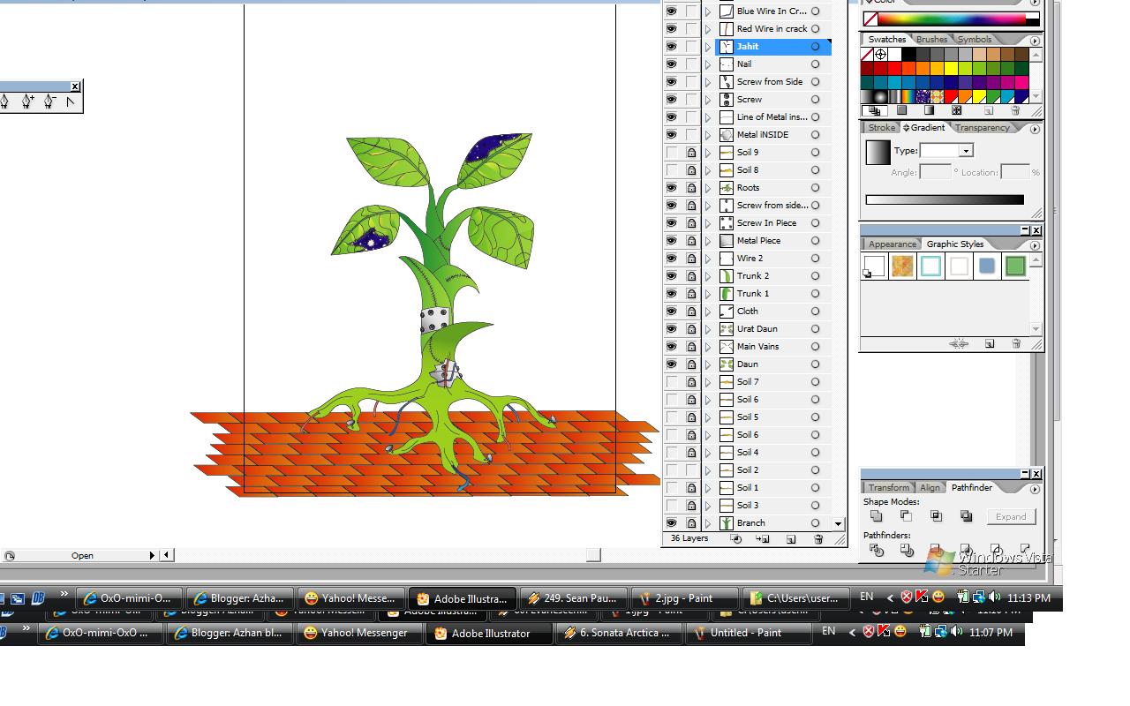The image size is (1130, 706).
Task: Select the Add Anchor Point pen tool
Action: 27,102
